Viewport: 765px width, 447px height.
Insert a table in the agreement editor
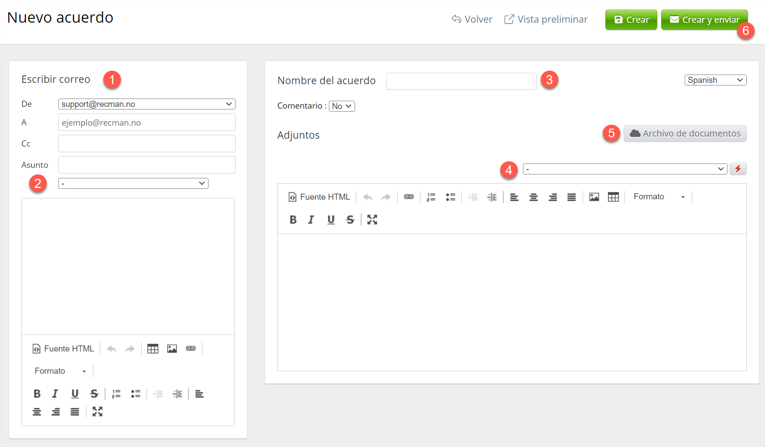613,197
